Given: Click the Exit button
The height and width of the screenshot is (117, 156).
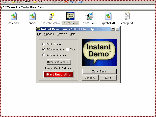Looking at the screenshot, I should 108,78.
